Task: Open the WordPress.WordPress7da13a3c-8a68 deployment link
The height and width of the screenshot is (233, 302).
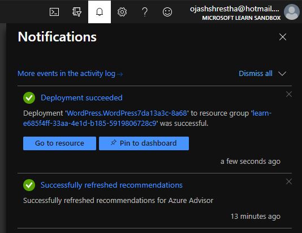Action: pos(127,113)
